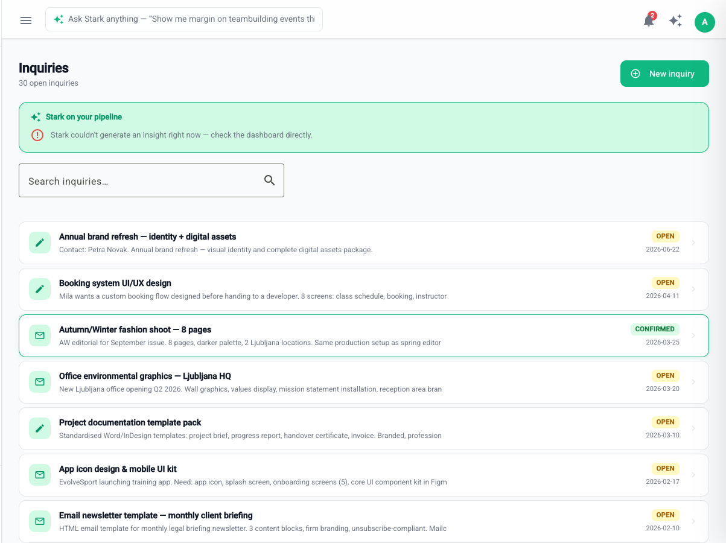Expand Email newsletter template row chevron
The height and width of the screenshot is (543, 726).
pyautogui.click(x=693, y=521)
